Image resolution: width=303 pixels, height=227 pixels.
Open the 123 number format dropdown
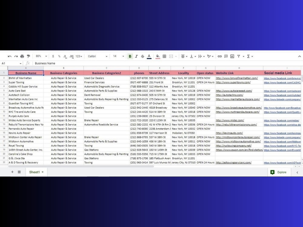tap(79, 56)
